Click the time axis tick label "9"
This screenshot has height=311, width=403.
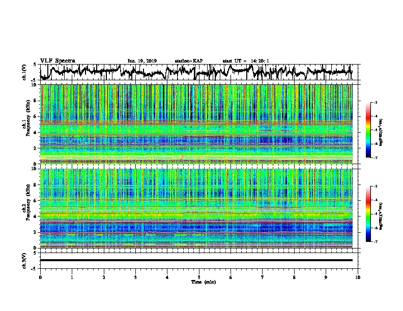(326, 277)
